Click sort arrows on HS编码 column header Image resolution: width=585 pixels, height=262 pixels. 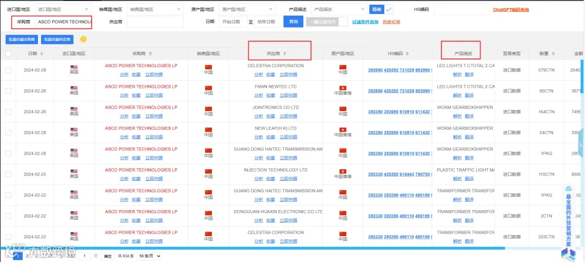(407, 54)
